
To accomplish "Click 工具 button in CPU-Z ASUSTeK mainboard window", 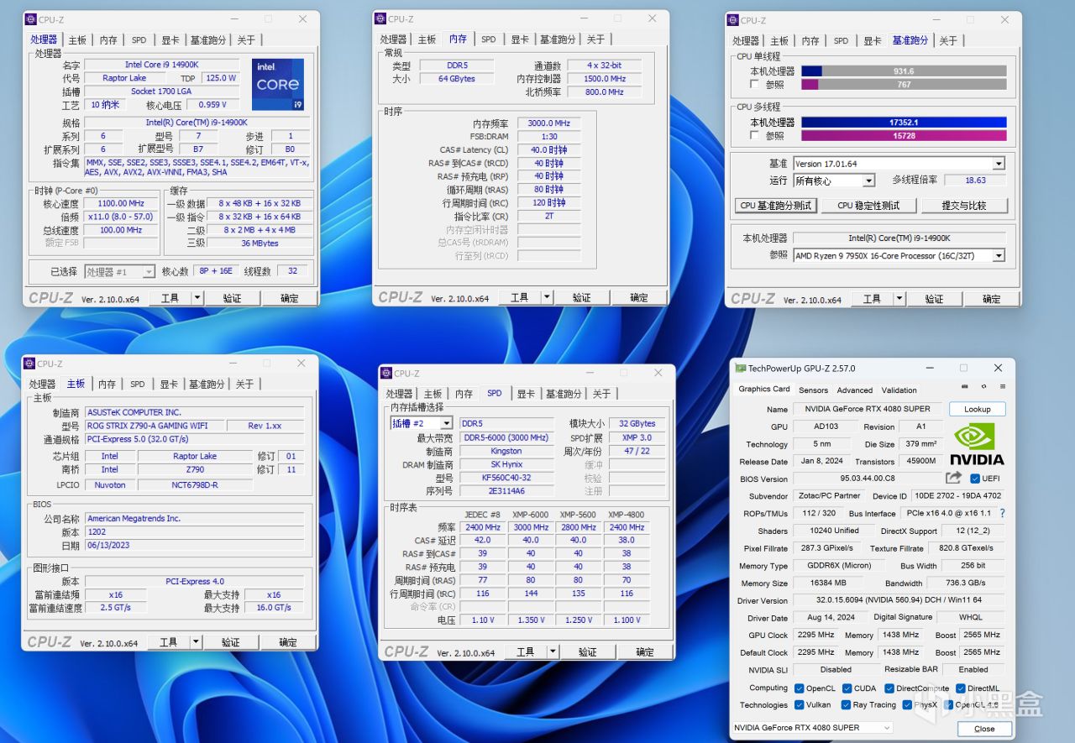I will (169, 642).
